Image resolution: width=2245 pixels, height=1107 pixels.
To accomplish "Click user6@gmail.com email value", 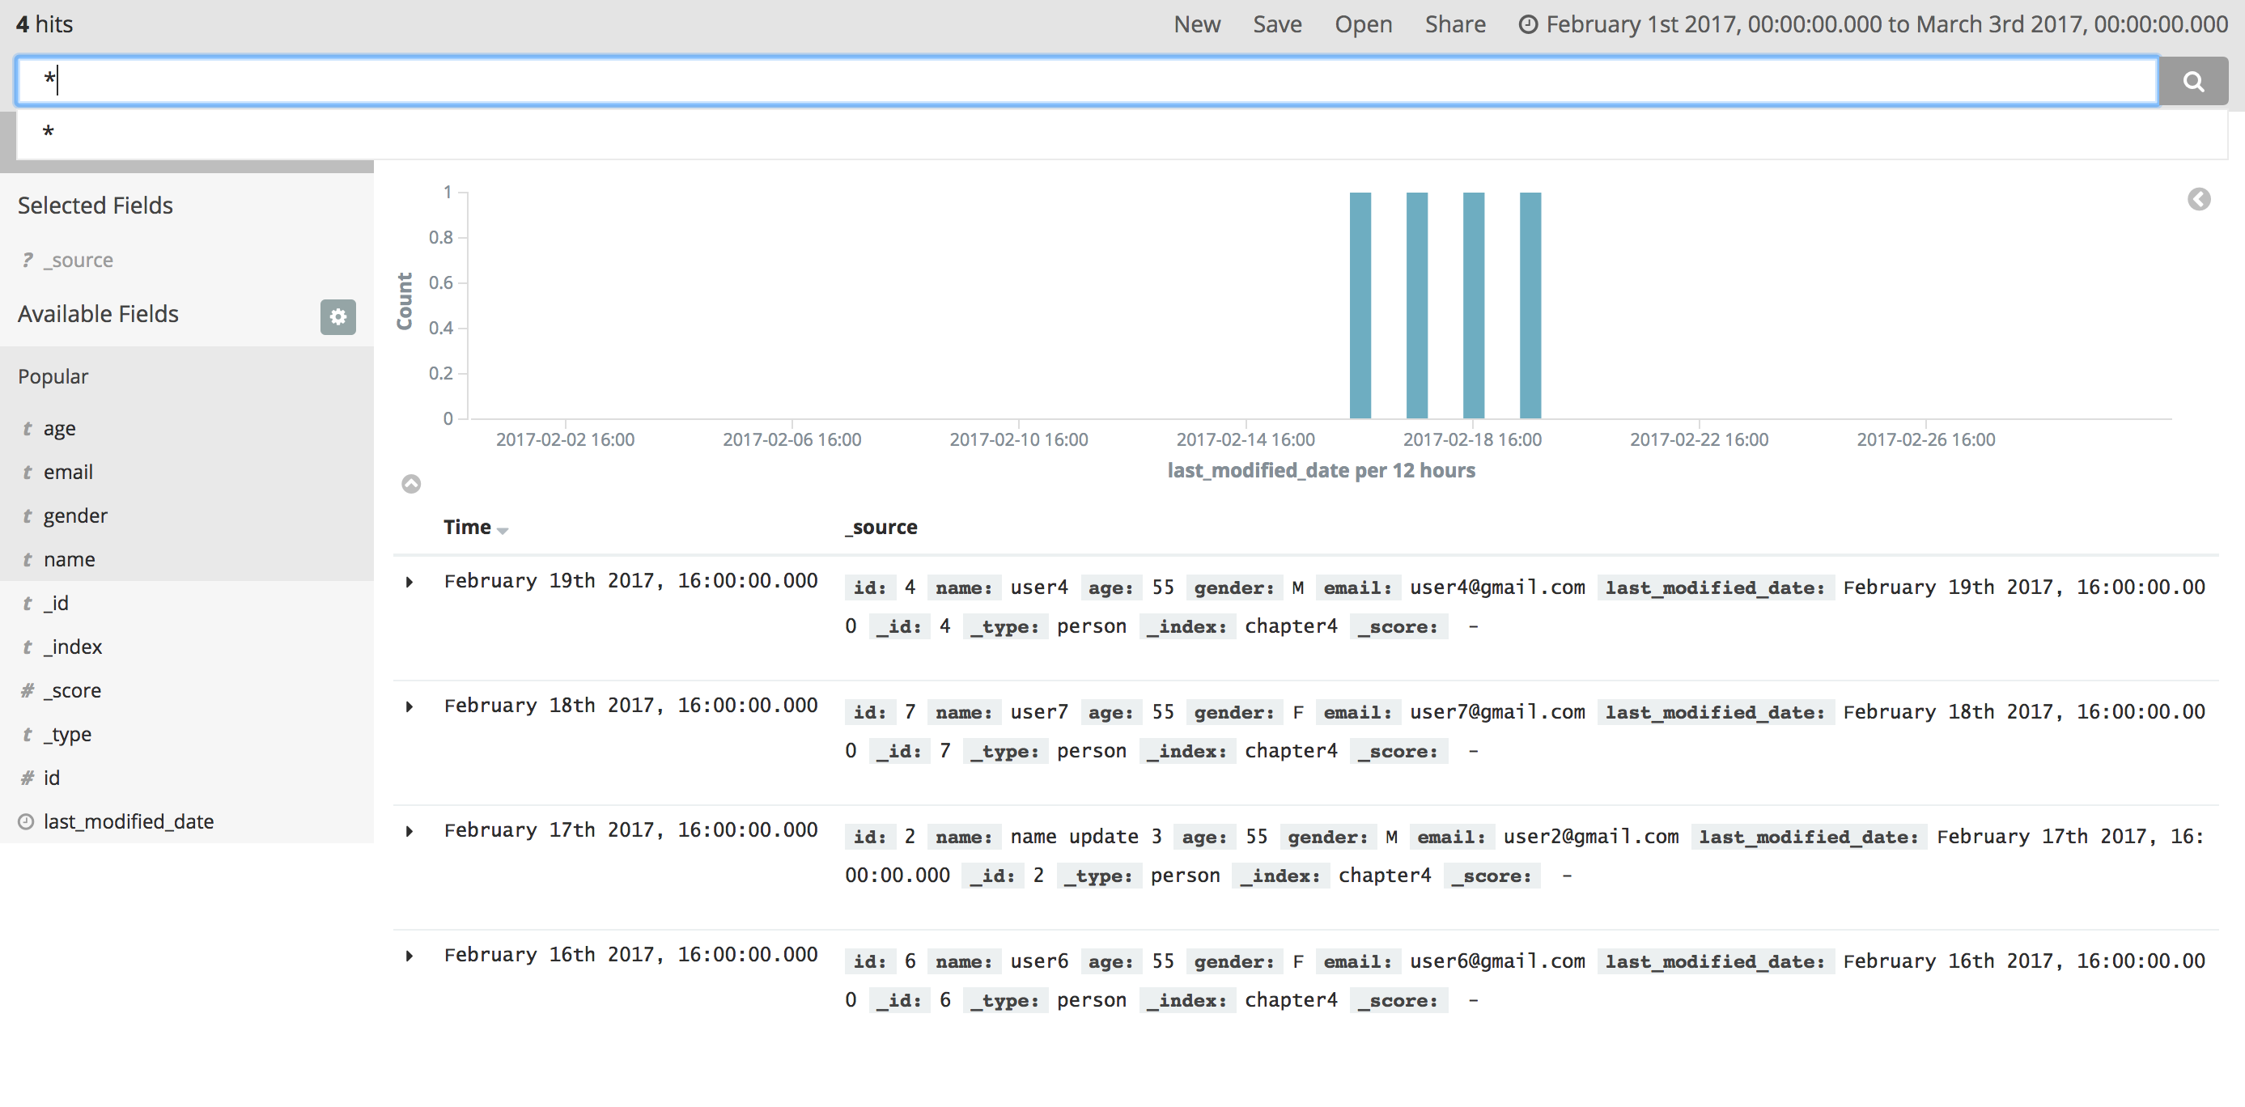I will [1497, 961].
